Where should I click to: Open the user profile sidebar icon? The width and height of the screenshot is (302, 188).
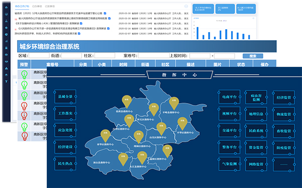[x=7, y=21]
